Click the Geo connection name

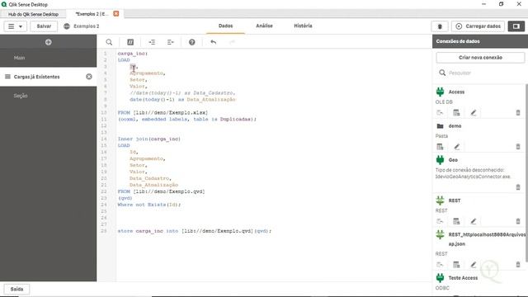point(453,160)
